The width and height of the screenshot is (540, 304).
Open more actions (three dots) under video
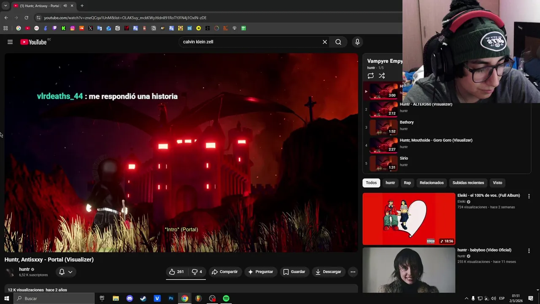pos(353,272)
